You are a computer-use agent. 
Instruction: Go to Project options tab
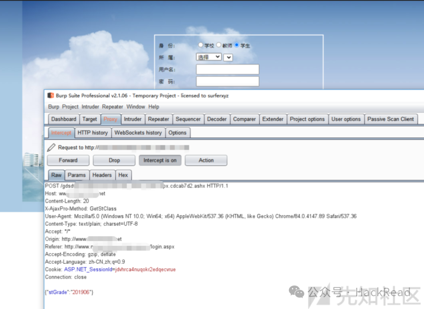[307, 119]
